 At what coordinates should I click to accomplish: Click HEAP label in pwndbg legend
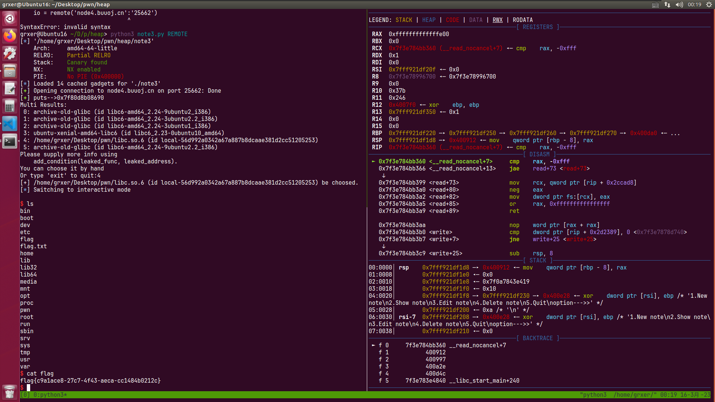click(429, 20)
